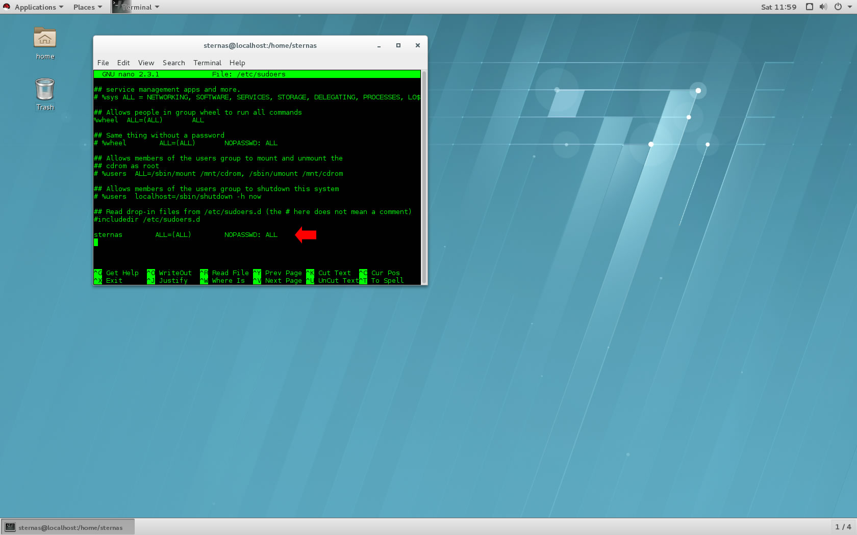Click the 'Exit' shortcut label
The image size is (857, 535).
pyautogui.click(x=114, y=281)
